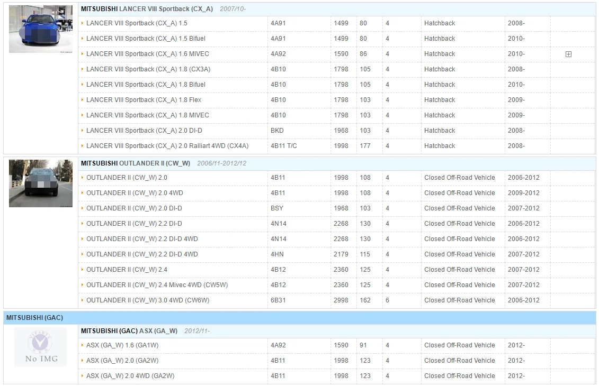599x386 pixels.
Task: Open ASX (GA_W) 1.6 (GA1W)
Action: tap(122, 345)
